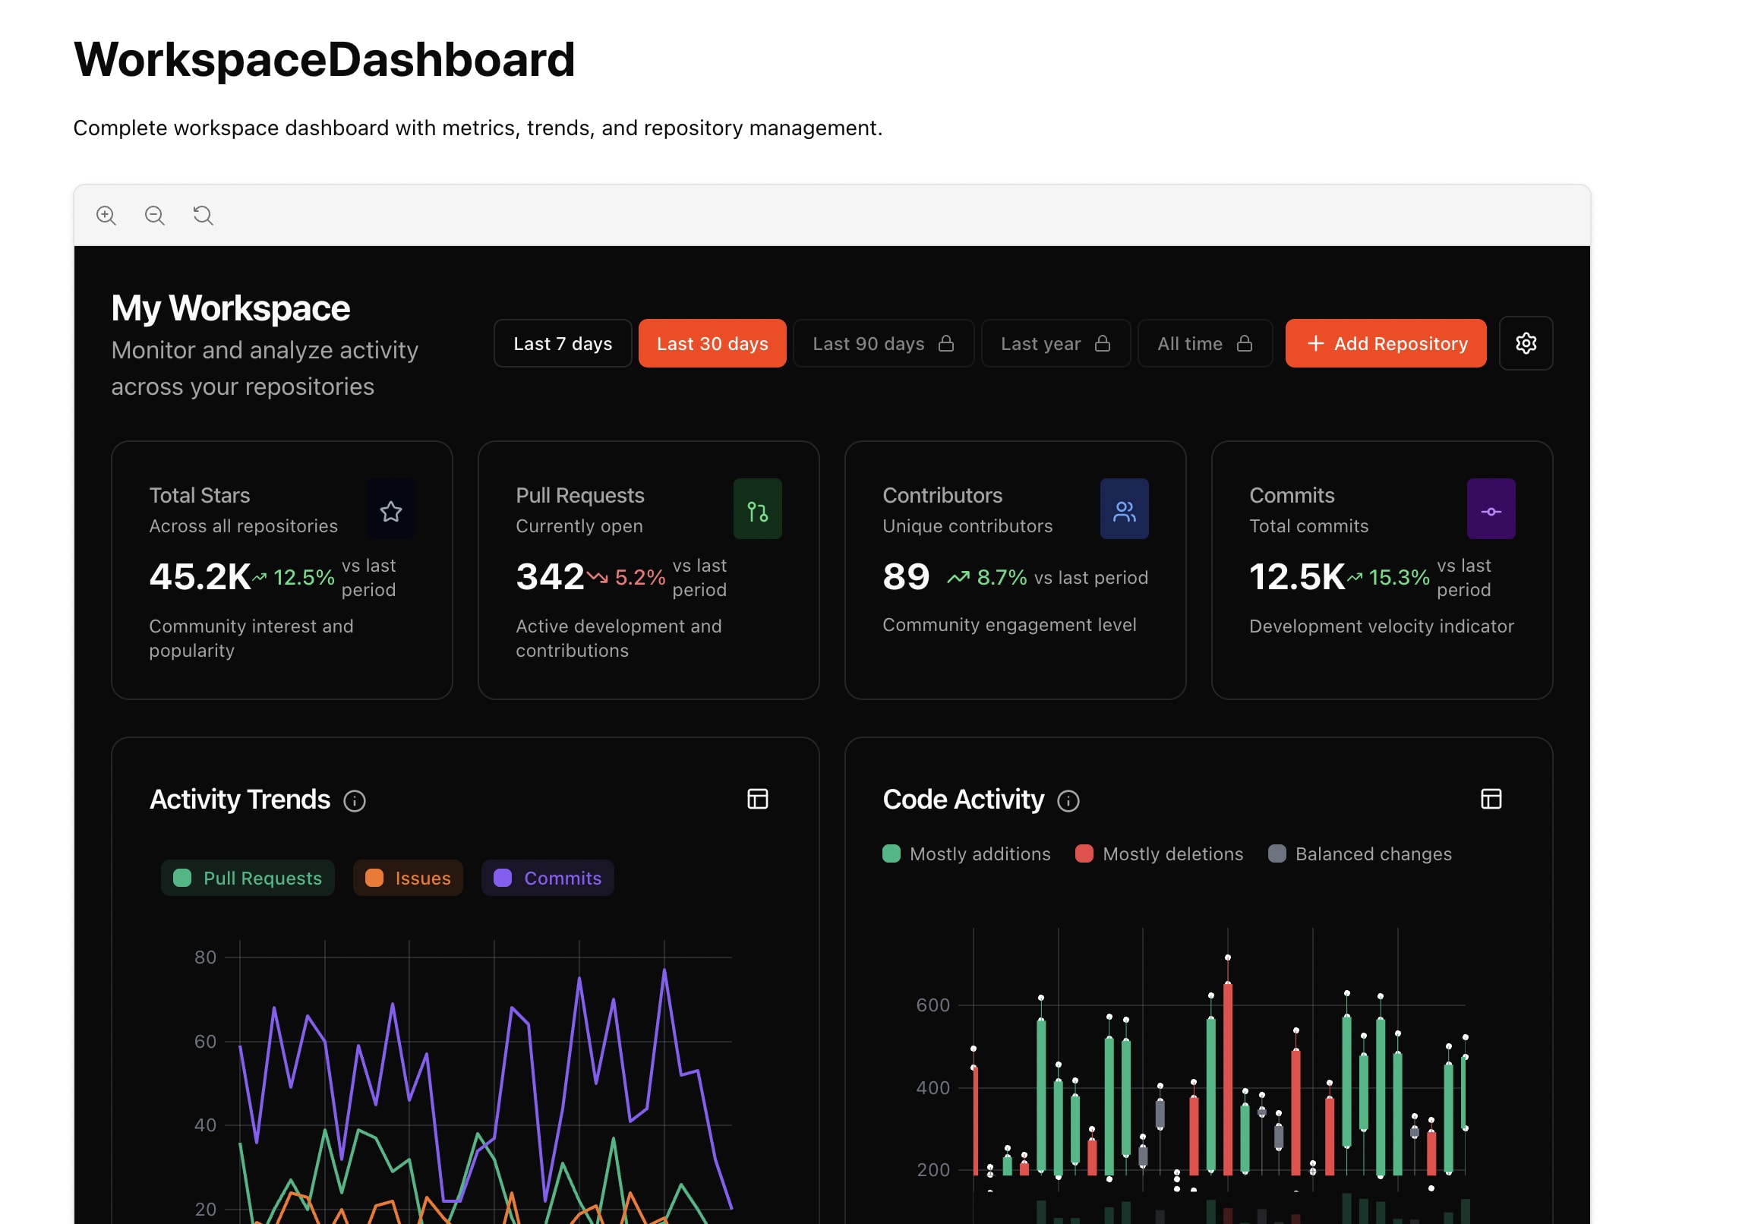The height and width of the screenshot is (1224, 1742).
Task: Select the Last 90 days option
Action: point(882,343)
